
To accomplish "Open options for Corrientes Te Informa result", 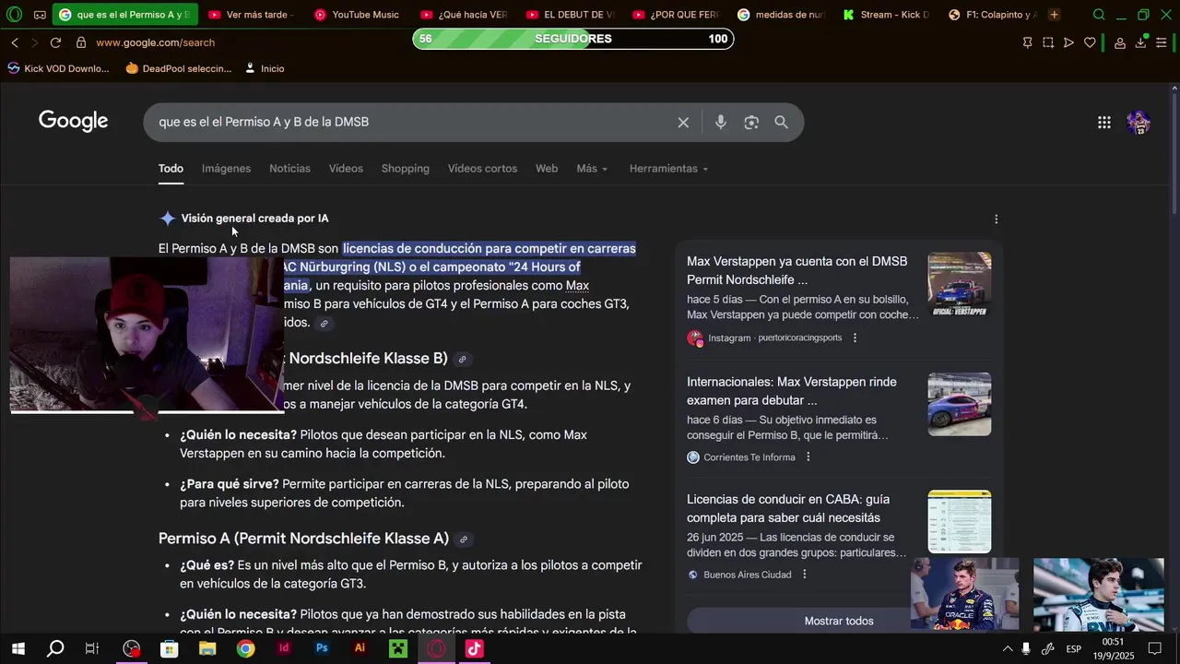I will point(808,456).
